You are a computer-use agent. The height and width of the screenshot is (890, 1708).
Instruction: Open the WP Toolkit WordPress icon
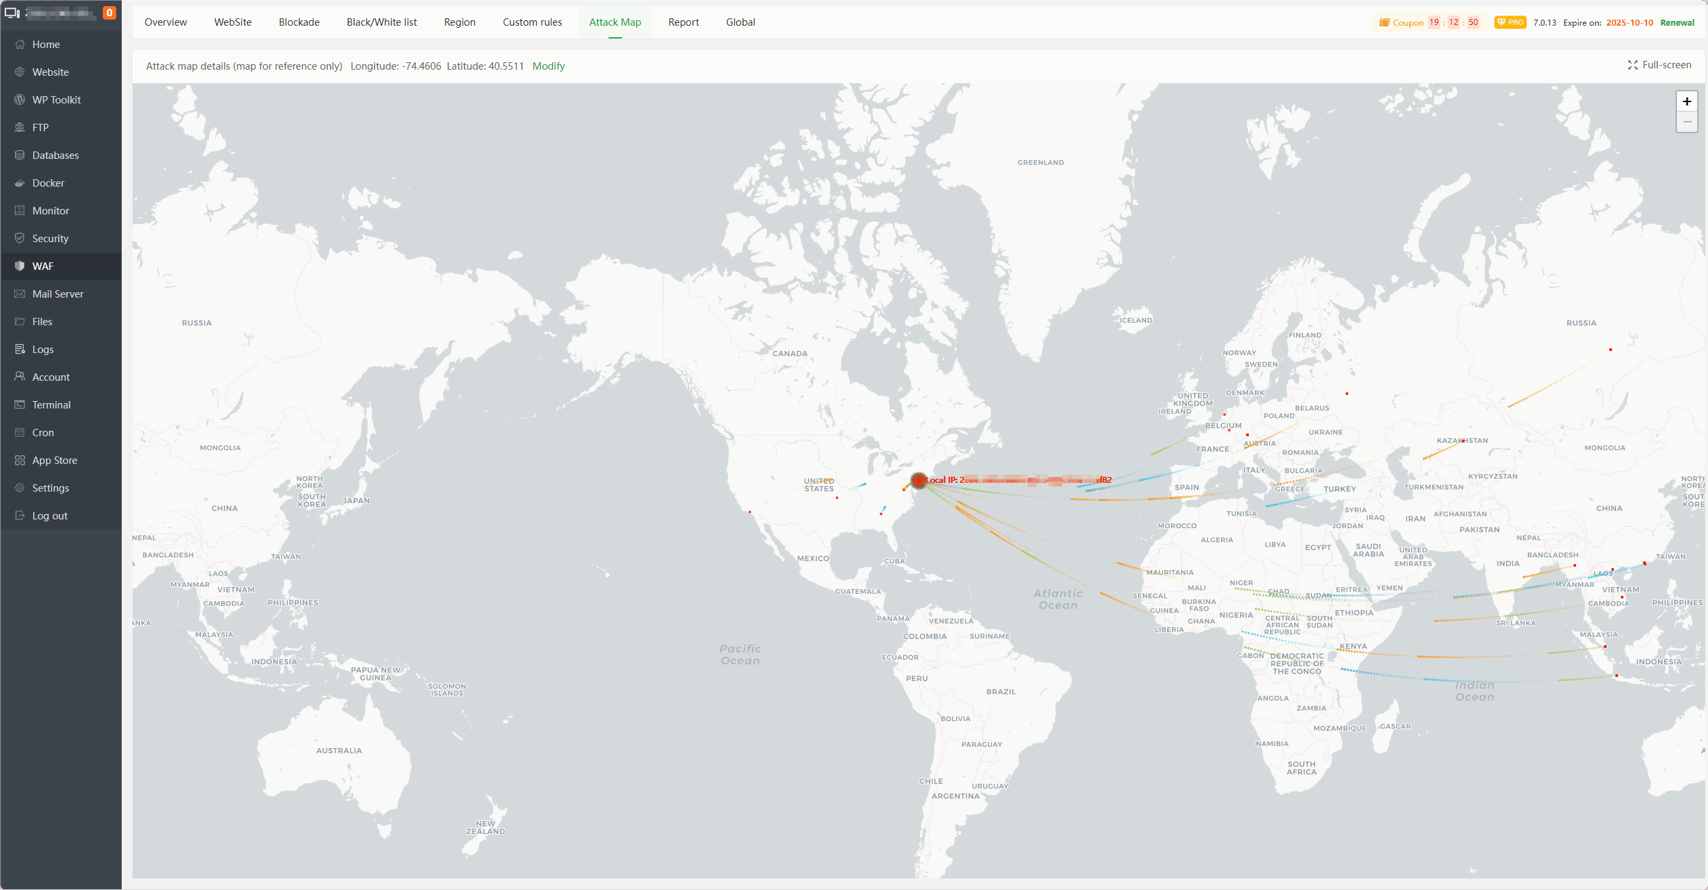pyautogui.click(x=20, y=99)
